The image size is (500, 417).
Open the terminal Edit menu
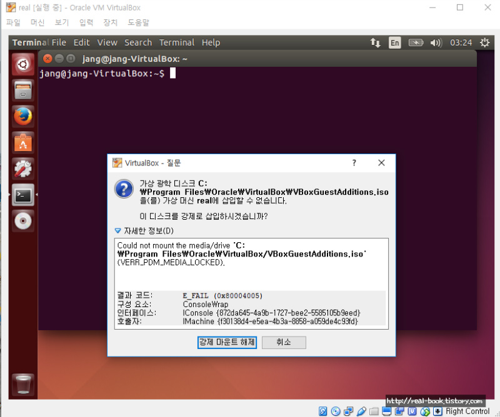(82, 42)
